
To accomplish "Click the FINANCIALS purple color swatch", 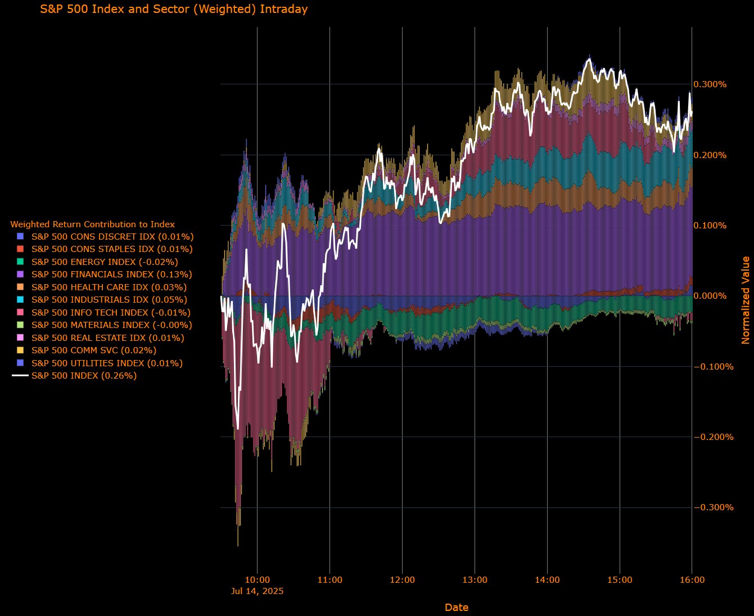I will tap(20, 274).
